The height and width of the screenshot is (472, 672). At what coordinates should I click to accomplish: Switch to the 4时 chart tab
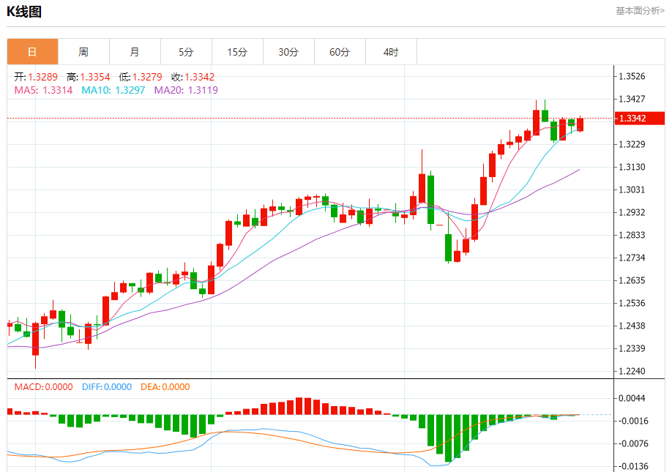[x=391, y=52]
